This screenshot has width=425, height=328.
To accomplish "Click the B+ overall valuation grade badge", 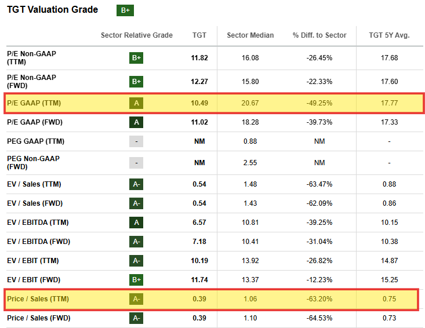I will (x=125, y=10).
